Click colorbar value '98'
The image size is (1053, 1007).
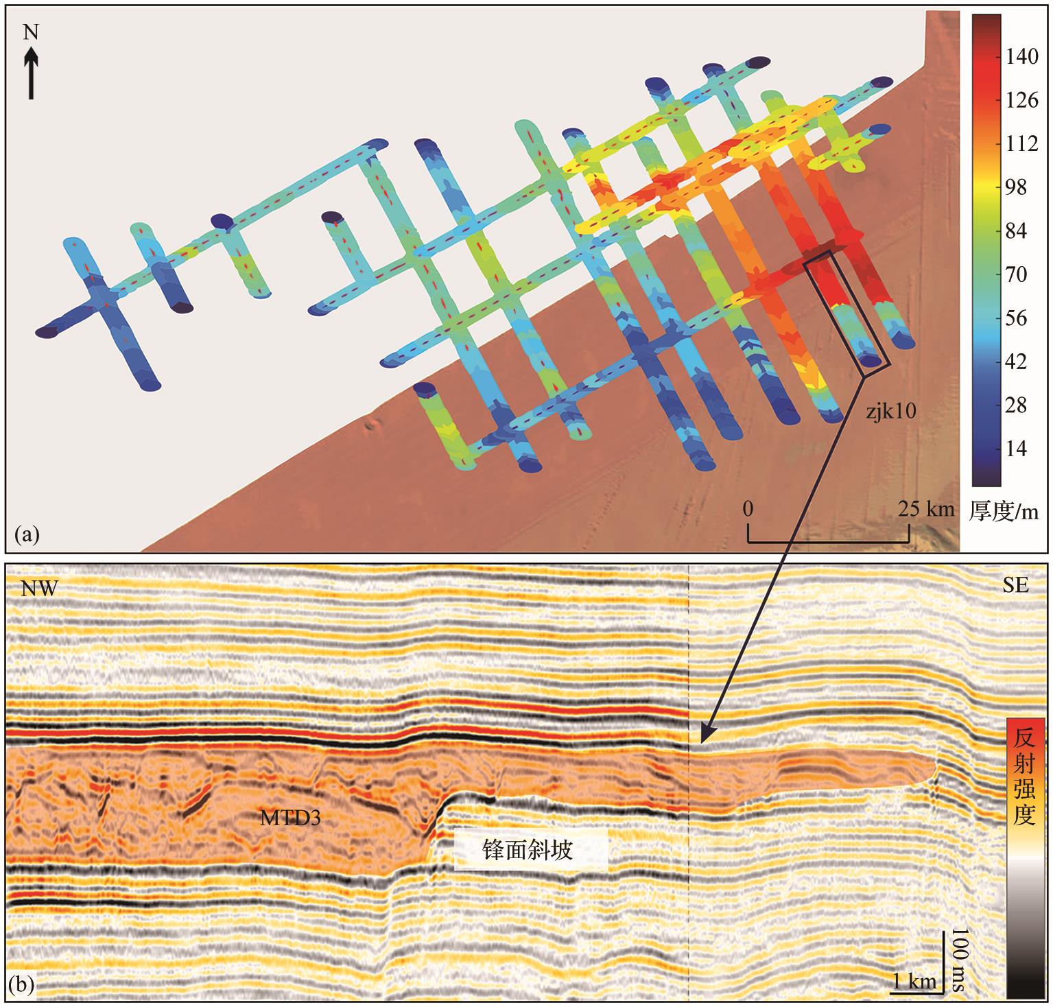click(x=1017, y=189)
